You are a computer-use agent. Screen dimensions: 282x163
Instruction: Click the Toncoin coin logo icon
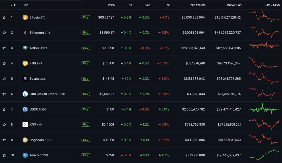click(x=25, y=155)
